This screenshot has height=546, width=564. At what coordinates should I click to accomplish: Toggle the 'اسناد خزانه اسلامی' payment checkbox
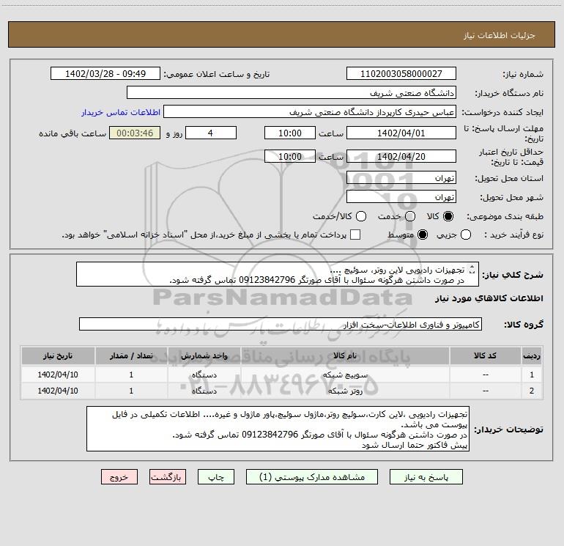[x=355, y=235]
